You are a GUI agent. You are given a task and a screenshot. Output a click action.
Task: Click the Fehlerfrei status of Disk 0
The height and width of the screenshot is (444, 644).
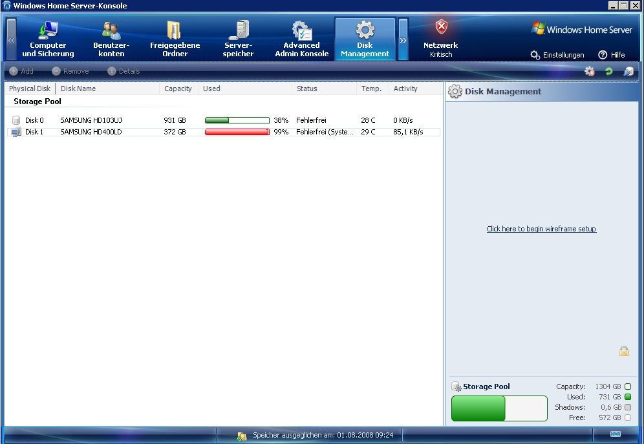click(311, 120)
